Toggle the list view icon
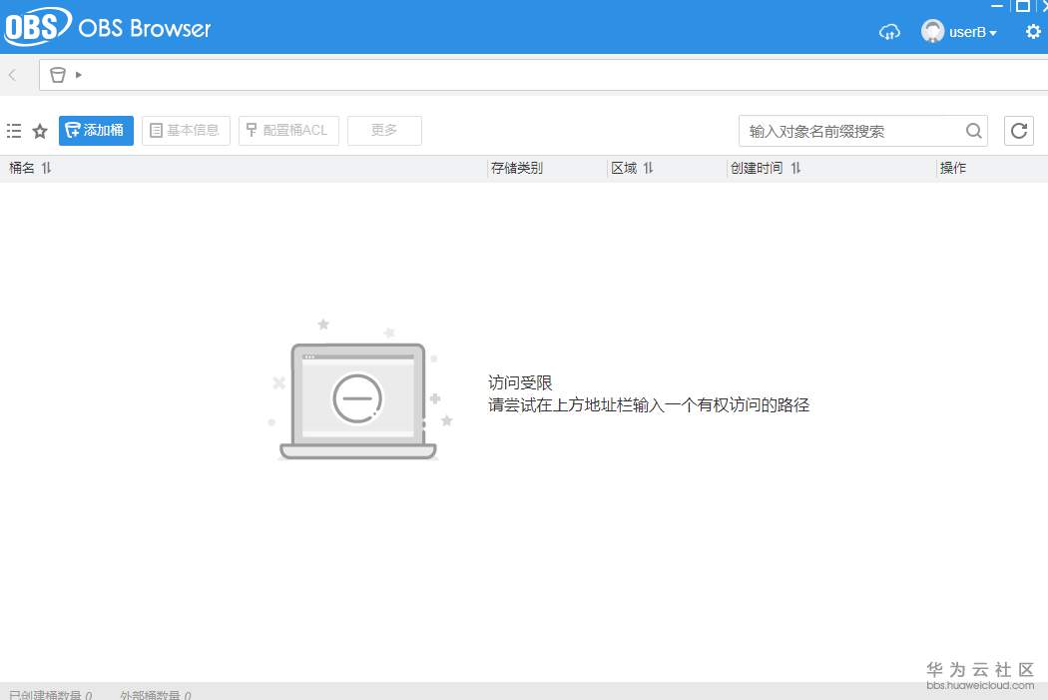This screenshot has height=700, width=1048. pyautogui.click(x=14, y=131)
